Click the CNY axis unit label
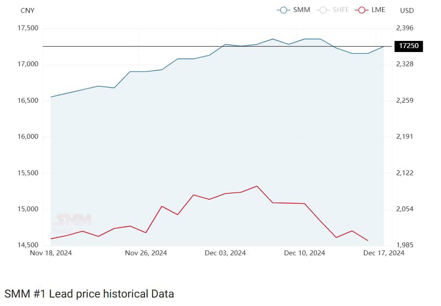The width and height of the screenshot is (441, 306). 28,10
